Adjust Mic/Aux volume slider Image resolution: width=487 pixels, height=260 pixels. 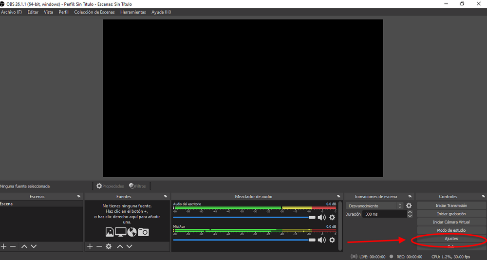click(244, 240)
